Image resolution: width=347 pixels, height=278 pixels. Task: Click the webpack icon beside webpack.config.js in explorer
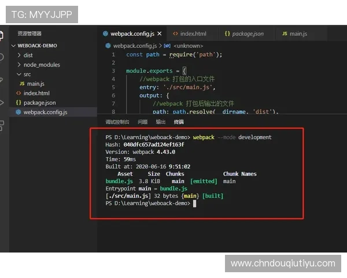[x=18, y=112]
